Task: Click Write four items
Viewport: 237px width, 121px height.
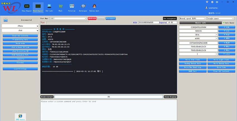Action: [193, 60]
